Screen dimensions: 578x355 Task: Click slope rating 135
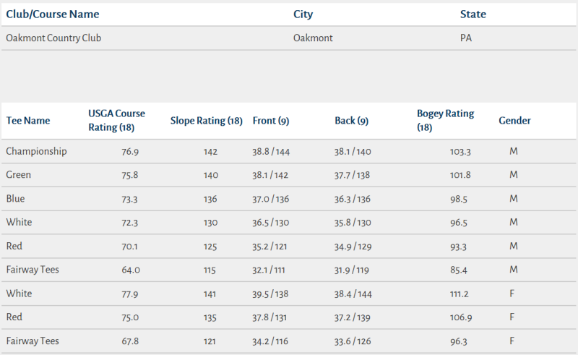coord(210,317)
